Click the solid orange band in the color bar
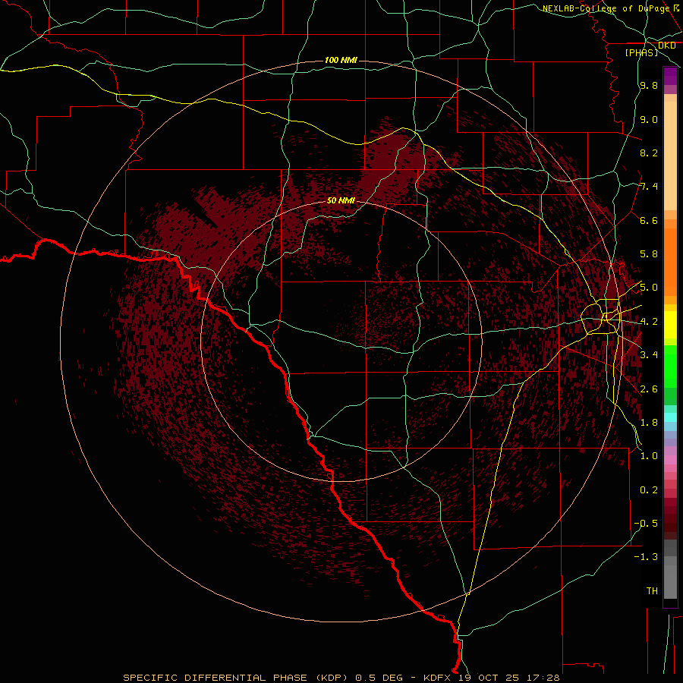The height and width of the screenshot is (683, 683). (x=670, y=261)
